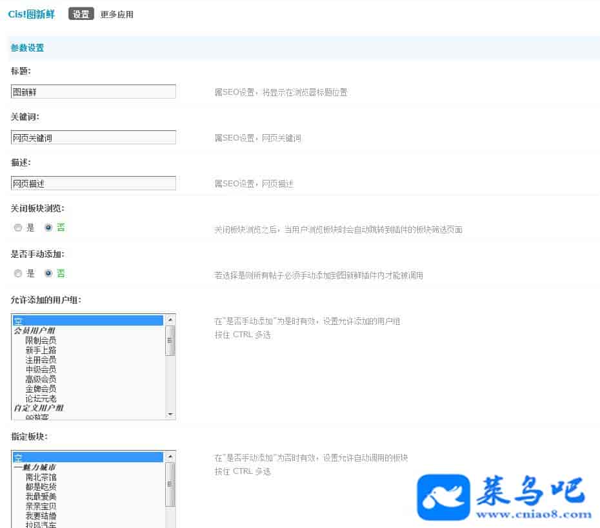Click the 标题 input field
600x528 pixels.
[94, 92]
